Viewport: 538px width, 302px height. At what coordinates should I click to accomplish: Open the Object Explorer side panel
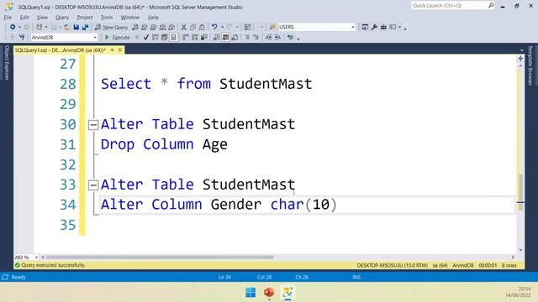[6, 63]
